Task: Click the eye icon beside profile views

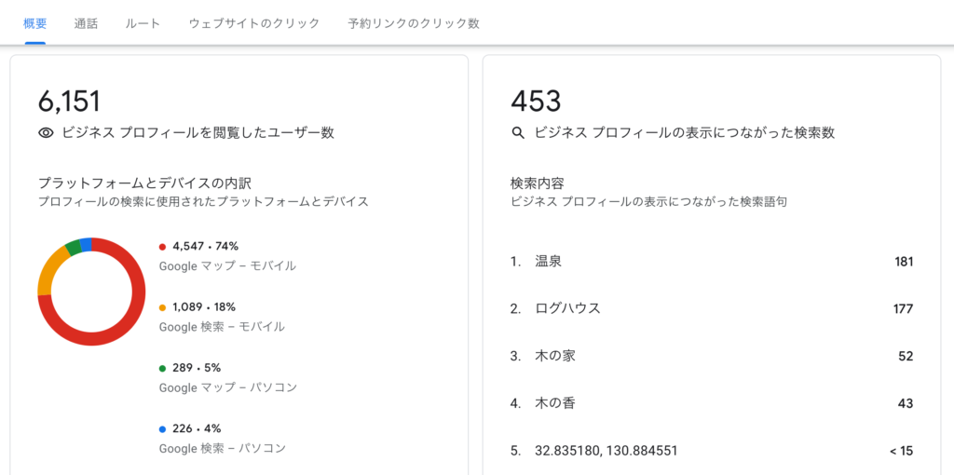Action: (x=46, y=133)
